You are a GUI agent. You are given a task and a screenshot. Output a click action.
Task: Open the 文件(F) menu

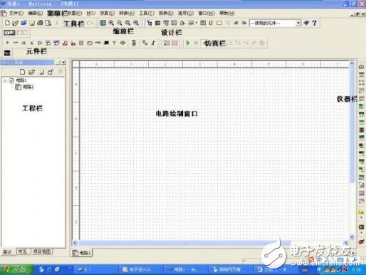[x=16, y=13]
